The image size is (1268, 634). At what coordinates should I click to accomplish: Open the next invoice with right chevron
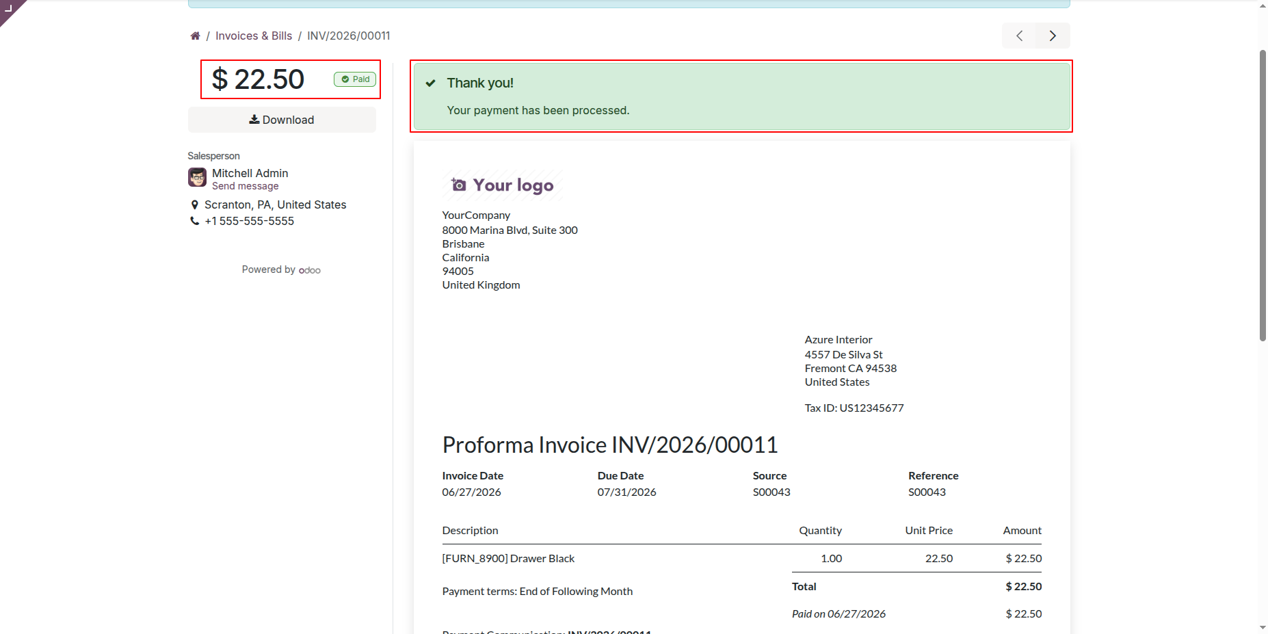pos(1053,36)
